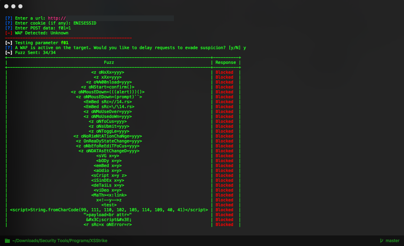404x246 pixels.
Task: Select the <EmBed sRc=\/\14.rs> payload
Action: [109, 107]
